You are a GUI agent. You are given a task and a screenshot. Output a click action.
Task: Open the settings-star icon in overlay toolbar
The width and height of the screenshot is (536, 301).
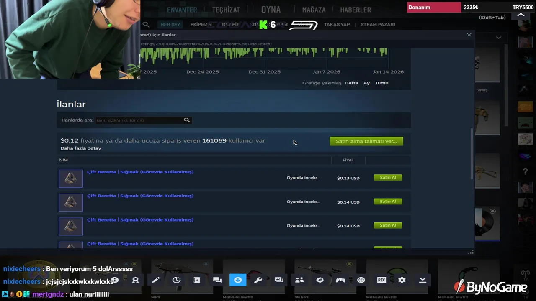click(135, 280)
